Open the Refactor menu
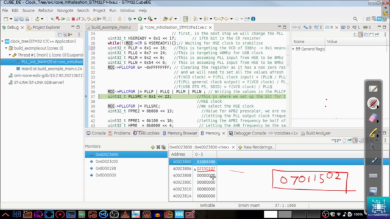 pyautogui.click(x=46, y=11)
